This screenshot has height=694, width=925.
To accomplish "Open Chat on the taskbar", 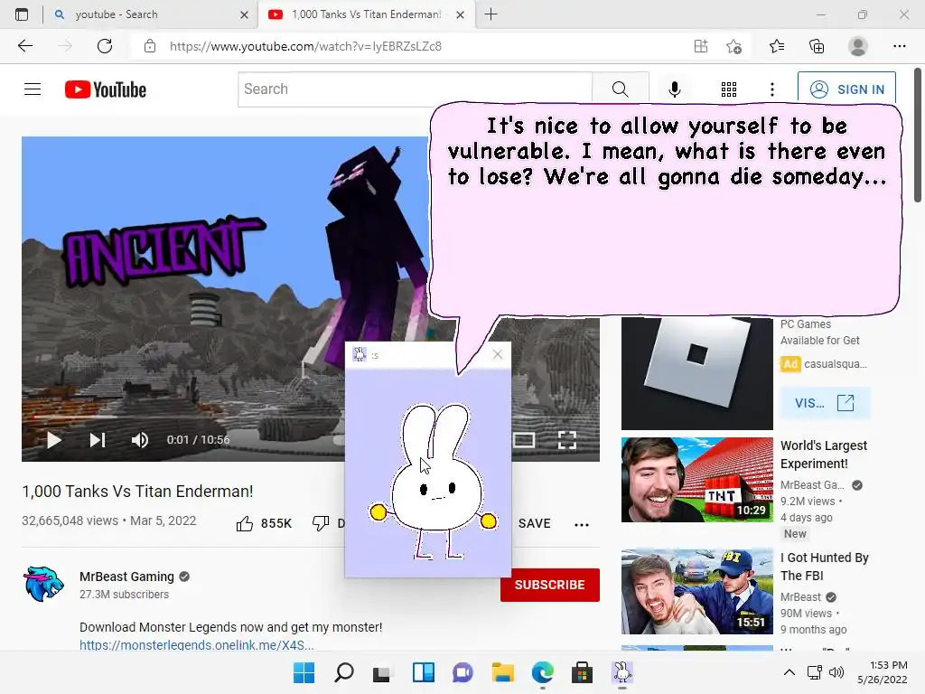I will (x=463, y=672).
